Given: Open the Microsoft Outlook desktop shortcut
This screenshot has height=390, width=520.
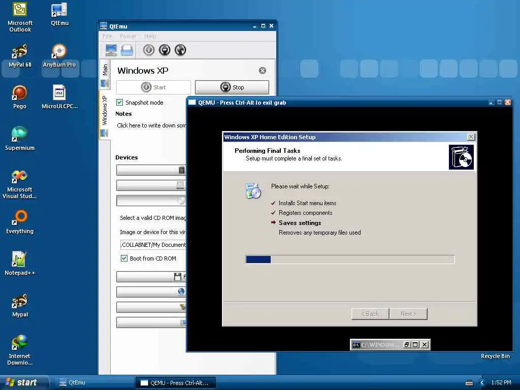Looking at the screenshot, I should point(20,17).
